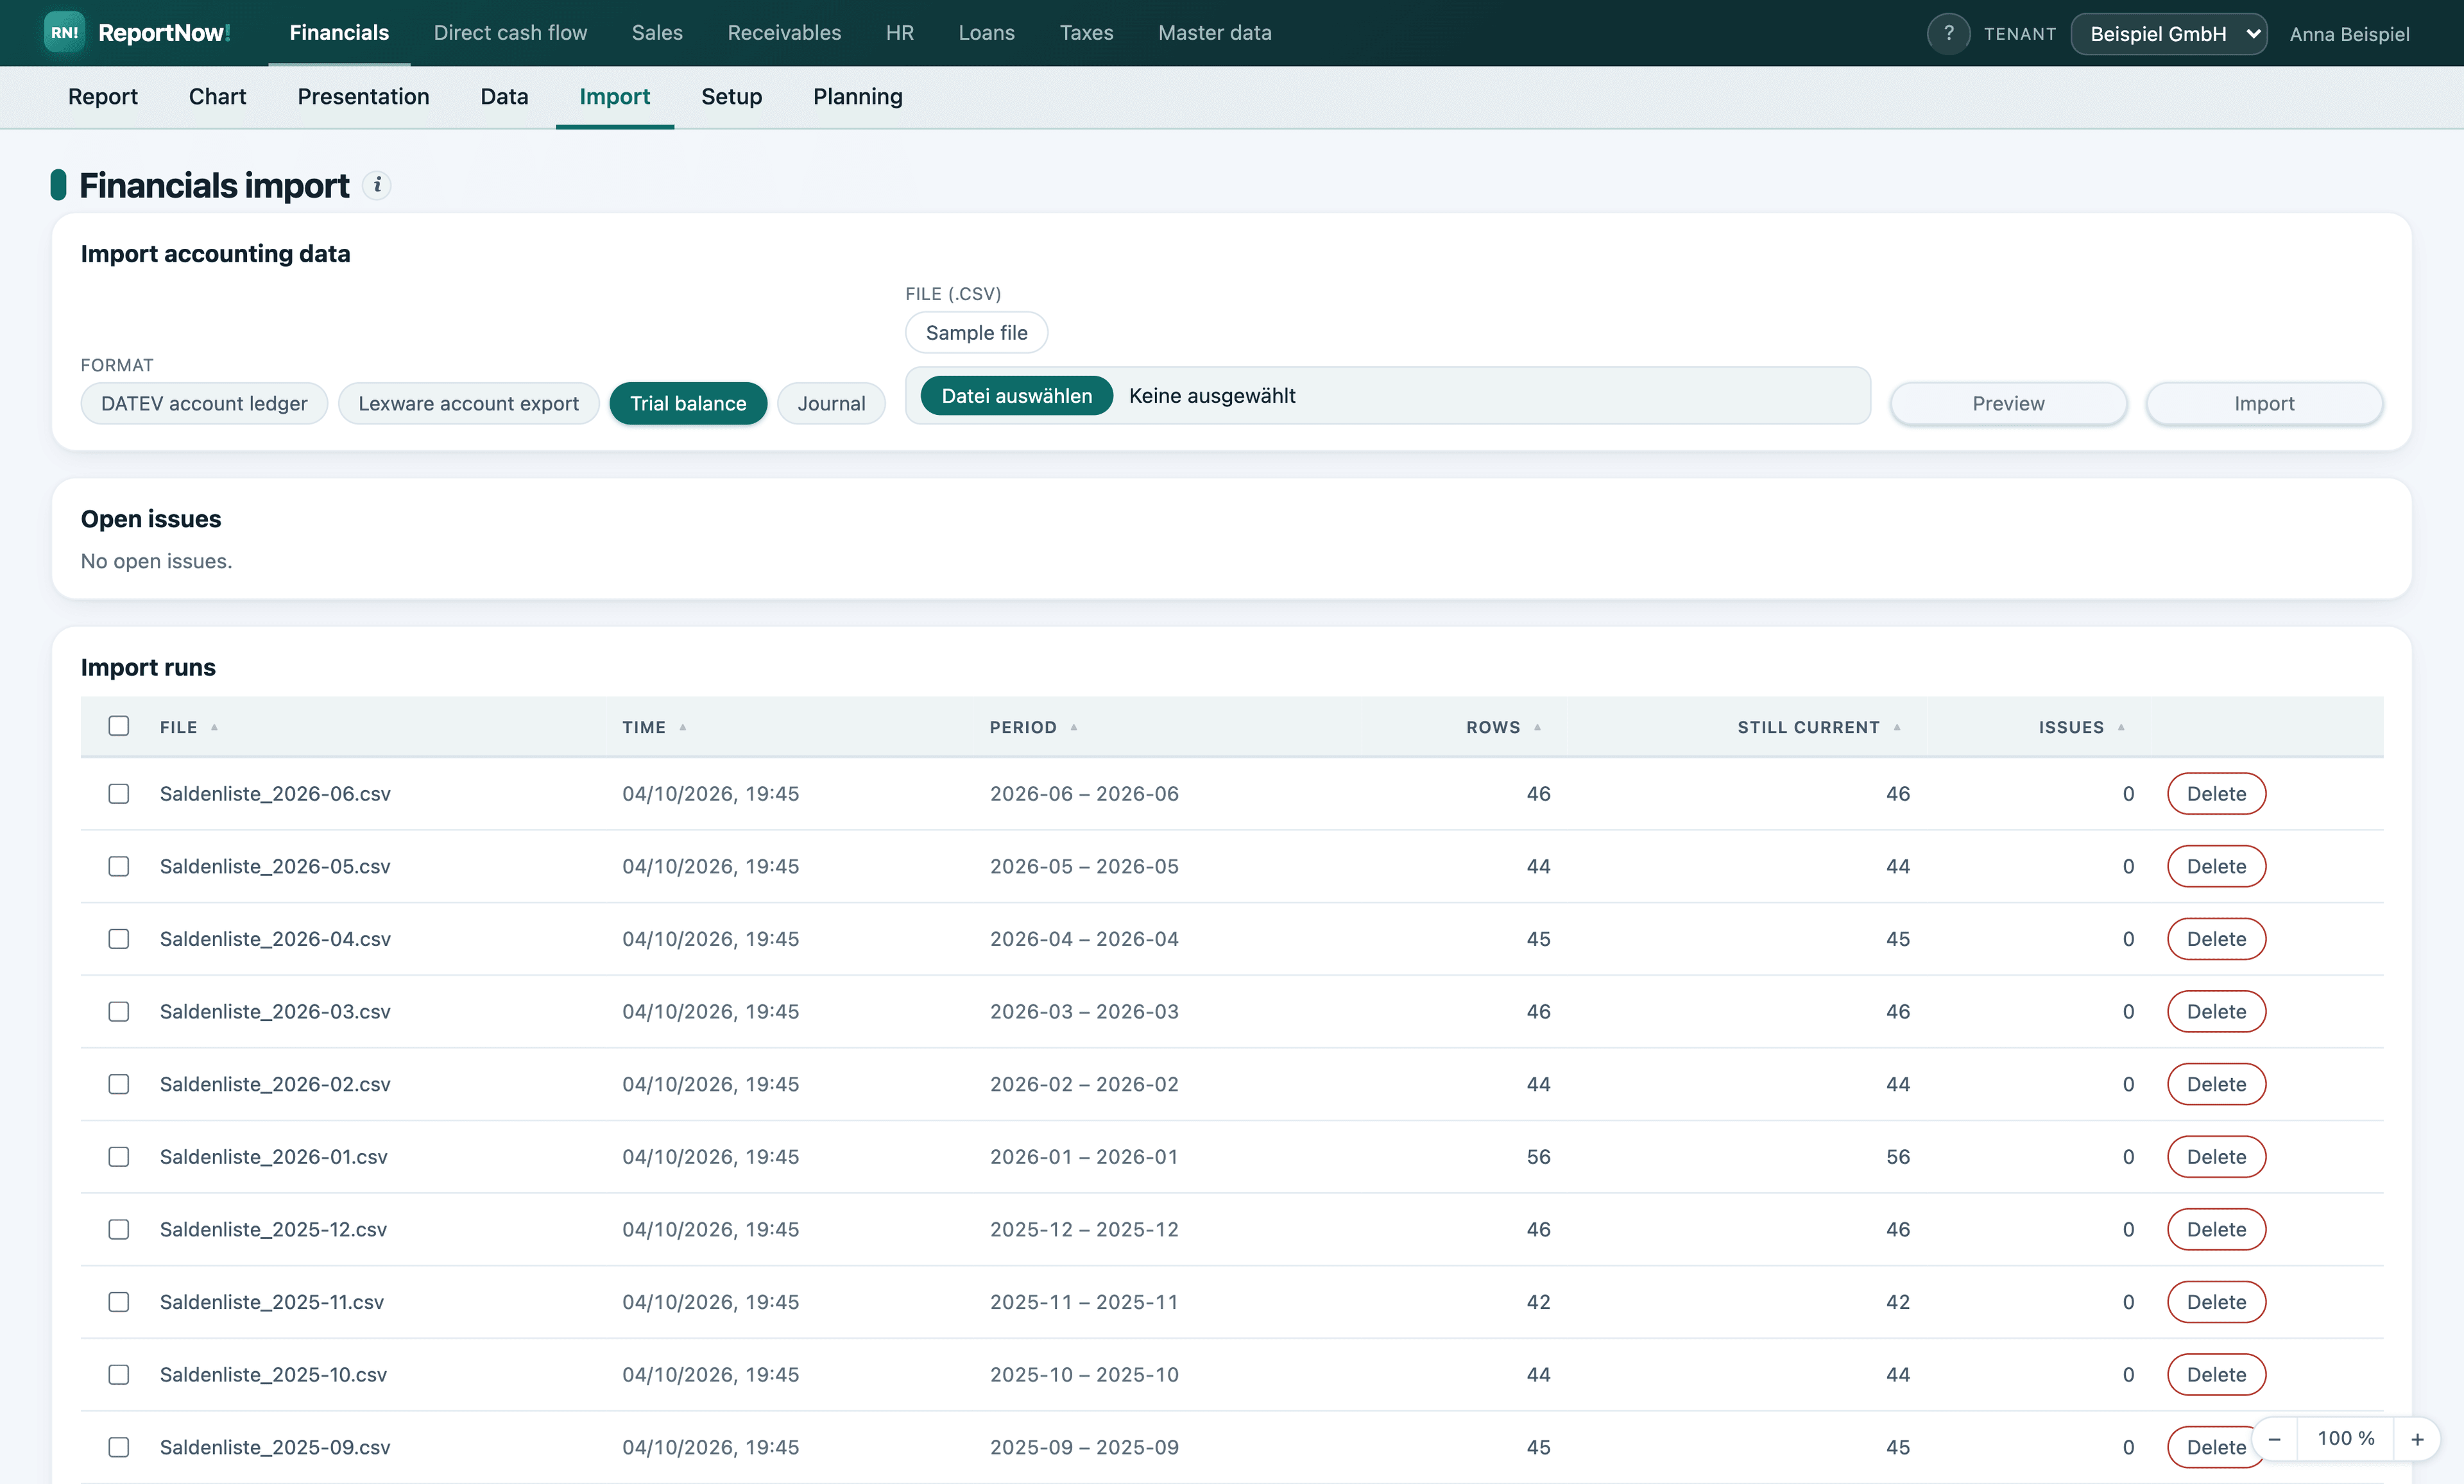The width and height of the screenshot is (2464, 1484).
Task: Sort by FILE column arrow
Action: (x=214, y=727)
